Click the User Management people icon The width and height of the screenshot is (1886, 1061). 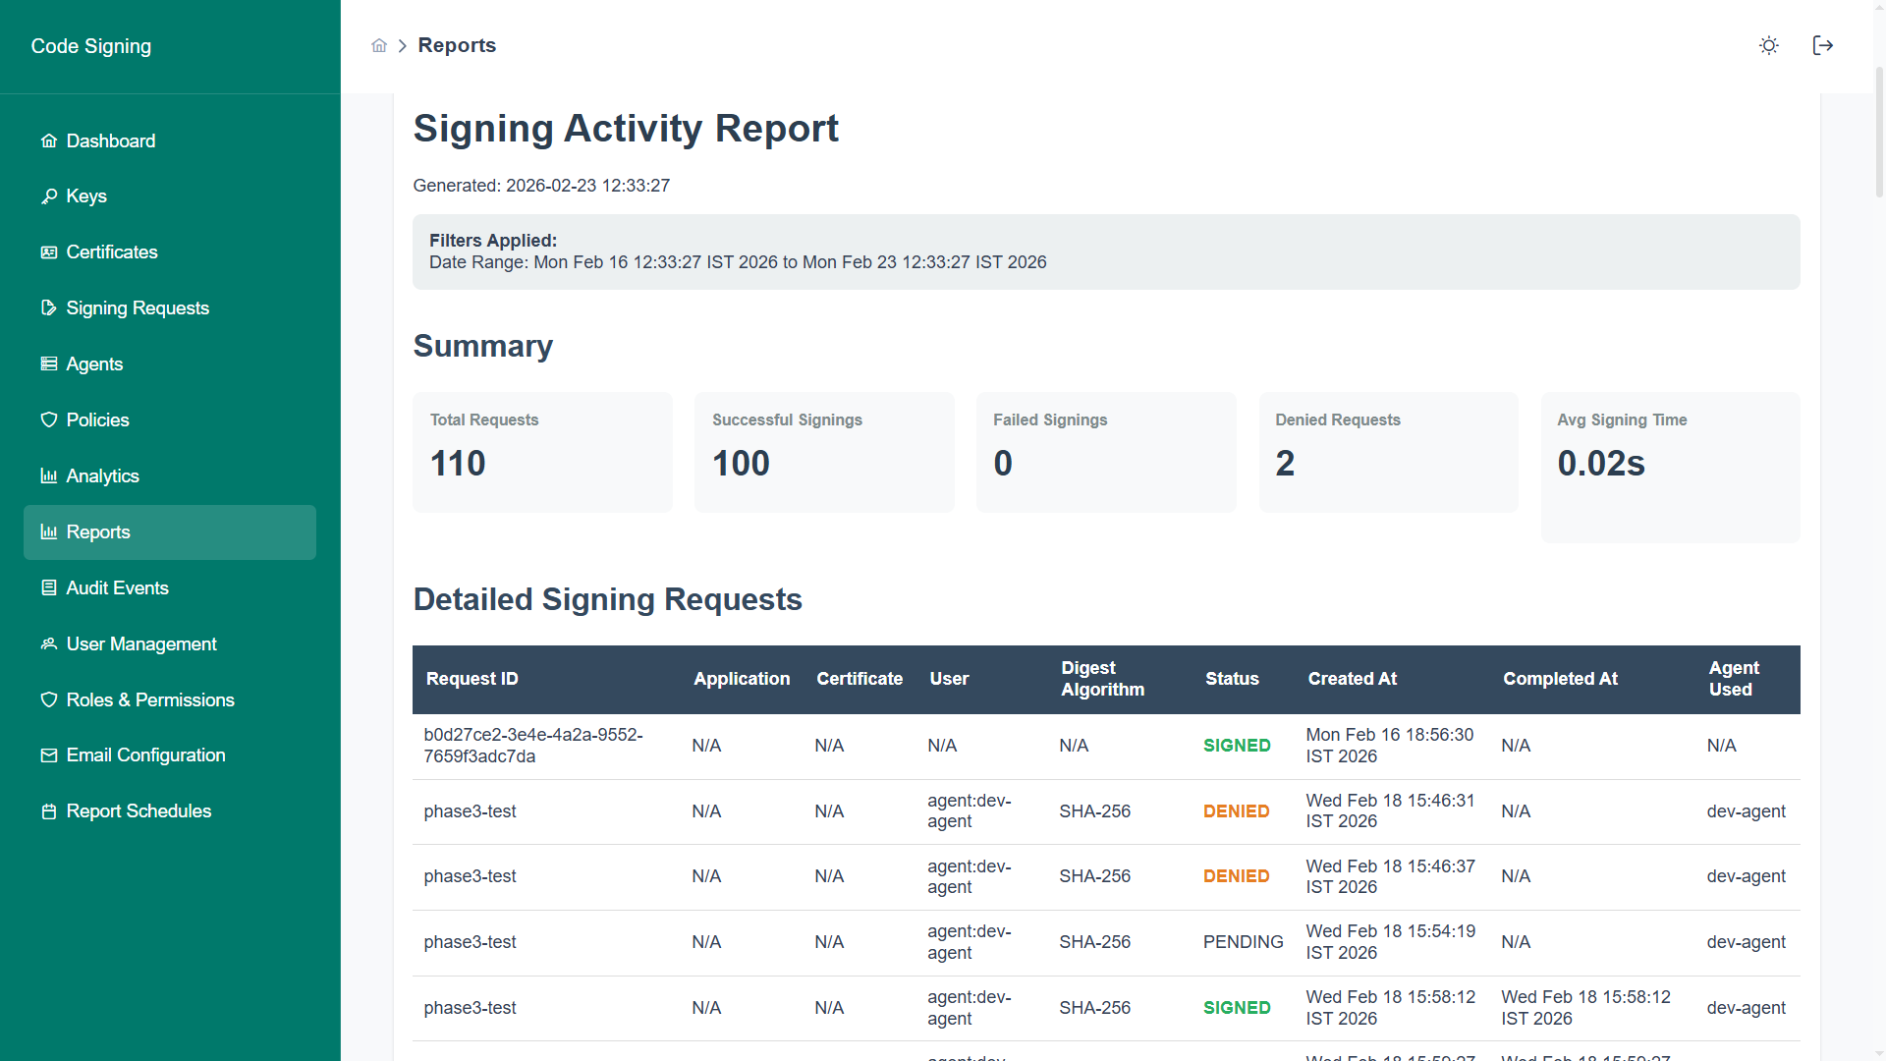pos(49,643)
